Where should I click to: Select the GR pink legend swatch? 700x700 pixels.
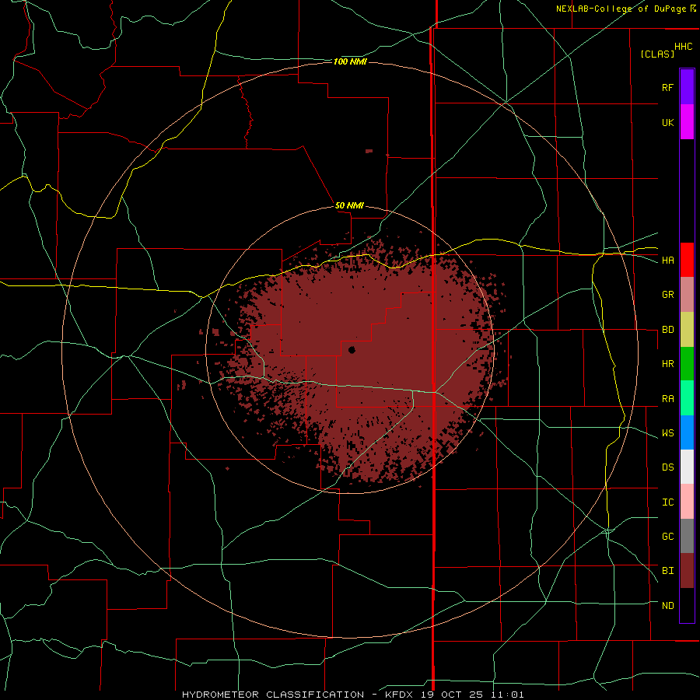tap(687, 295)
